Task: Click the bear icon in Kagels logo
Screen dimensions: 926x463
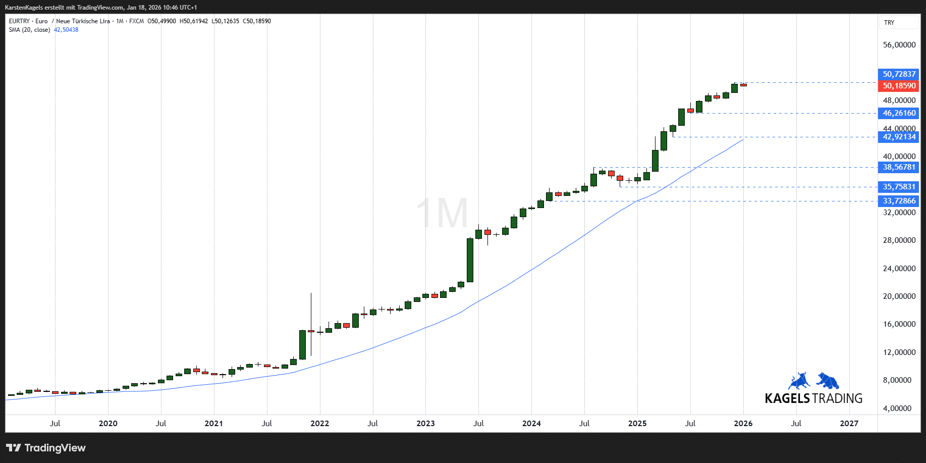Action: (x=828, y=381)
